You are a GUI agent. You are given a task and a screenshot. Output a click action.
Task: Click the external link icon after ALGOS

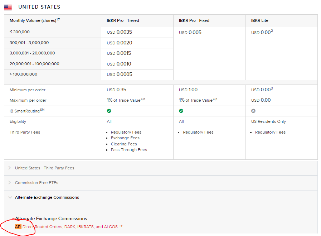click(x=121, y=226)
